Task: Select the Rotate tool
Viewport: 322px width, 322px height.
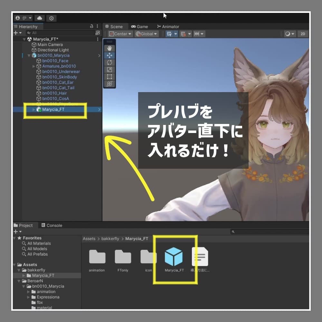Action: pyautogui.click(x=109, y=62)
